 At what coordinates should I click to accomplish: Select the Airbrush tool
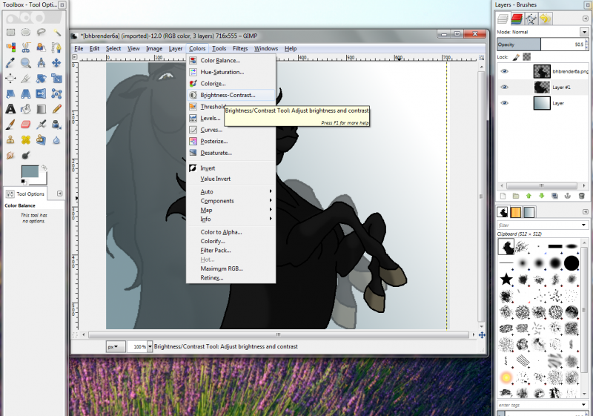[42, 125]
